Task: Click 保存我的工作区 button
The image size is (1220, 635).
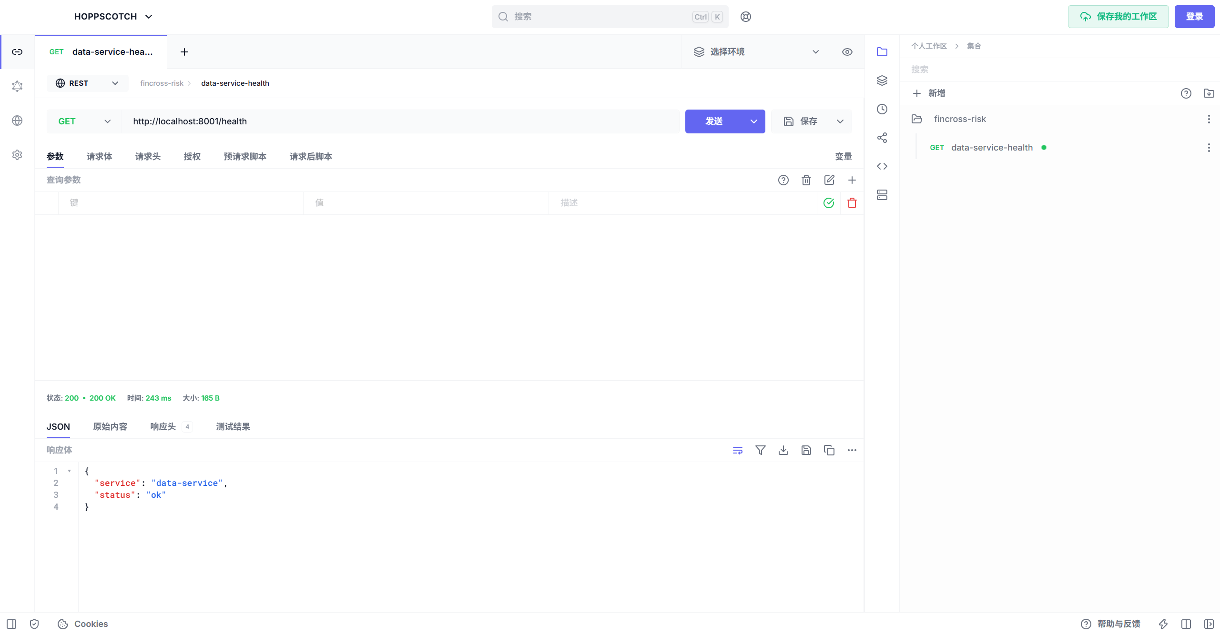Action: pos(1118,17)
